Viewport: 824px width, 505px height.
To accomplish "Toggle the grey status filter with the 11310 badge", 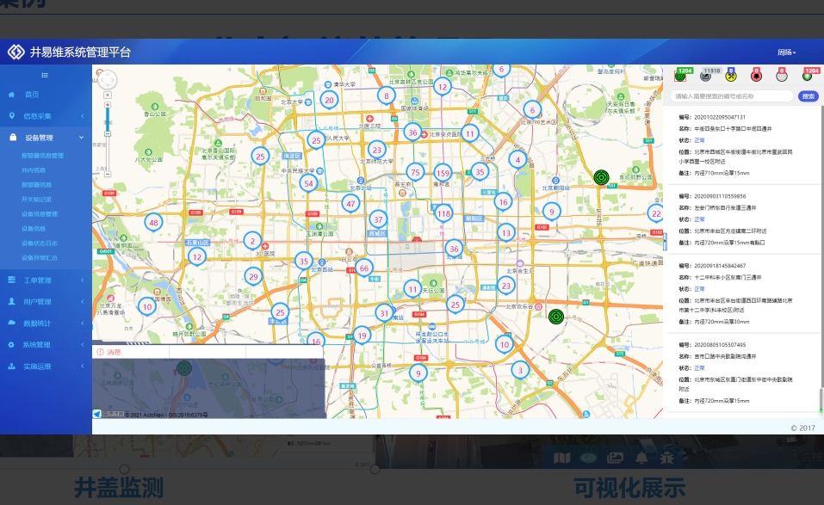I will click(706, 75).
